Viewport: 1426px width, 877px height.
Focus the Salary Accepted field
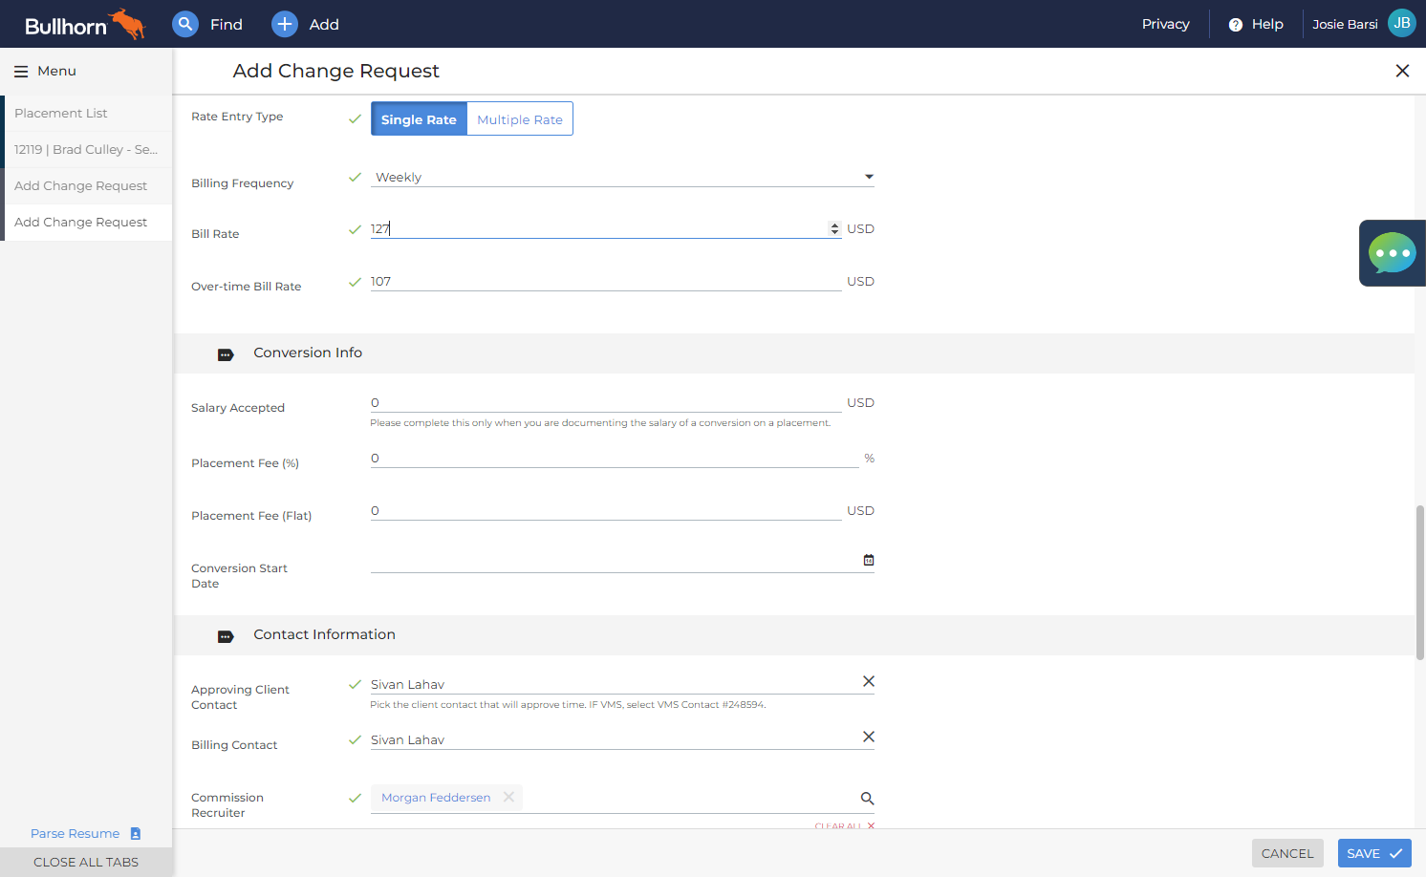tap(606, 403)
